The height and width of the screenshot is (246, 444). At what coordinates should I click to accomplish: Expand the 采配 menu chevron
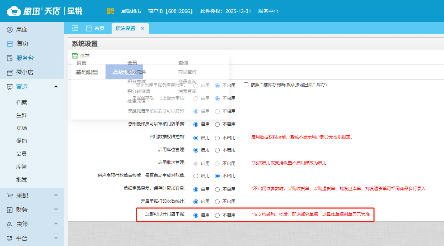tap(56, 195)
